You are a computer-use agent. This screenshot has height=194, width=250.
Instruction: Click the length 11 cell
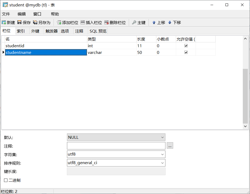146,46
